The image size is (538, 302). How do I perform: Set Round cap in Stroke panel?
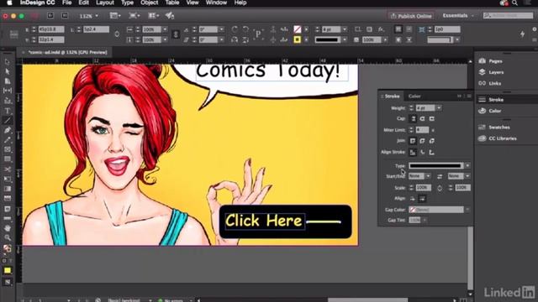point(422,118)
